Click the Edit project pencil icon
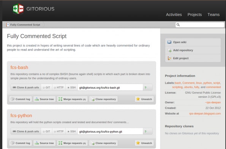 [169, 58]
